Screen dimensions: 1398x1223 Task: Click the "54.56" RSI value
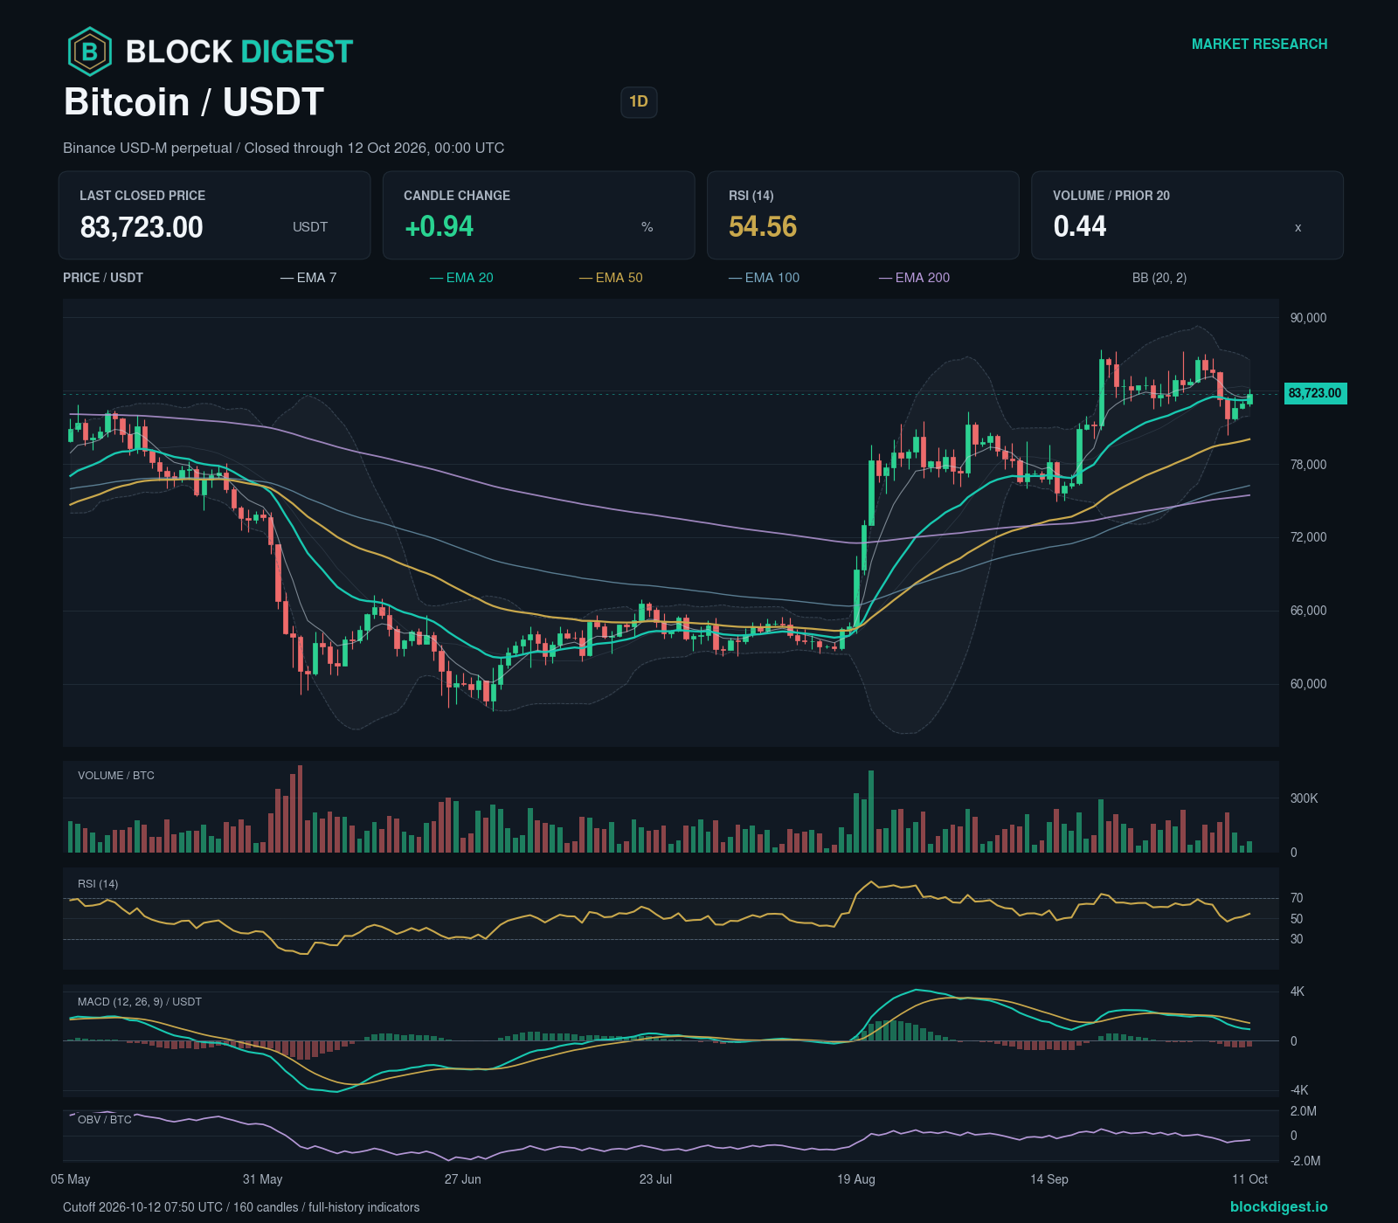click(x=763, y=227)
